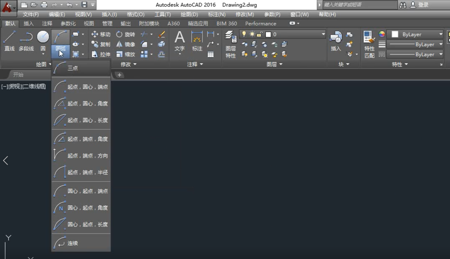
Task: Click the Move (移动) tool
Action: pyautogui.click(x=101, y=35)
